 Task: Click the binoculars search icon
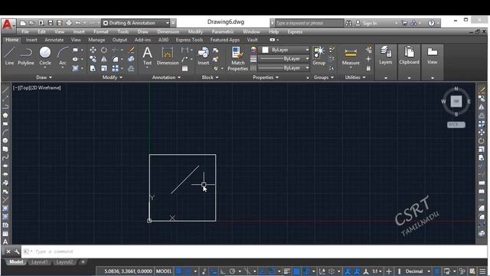click(348, 23)
